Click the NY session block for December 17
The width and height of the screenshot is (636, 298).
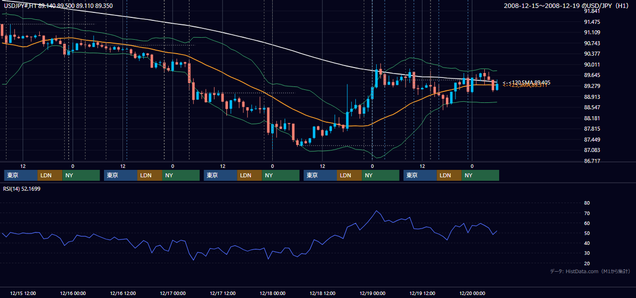(281, 175)
